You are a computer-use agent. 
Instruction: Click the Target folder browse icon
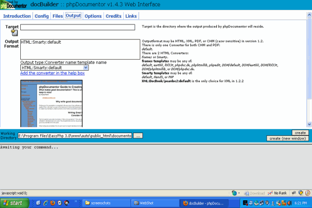coord(15,33)
